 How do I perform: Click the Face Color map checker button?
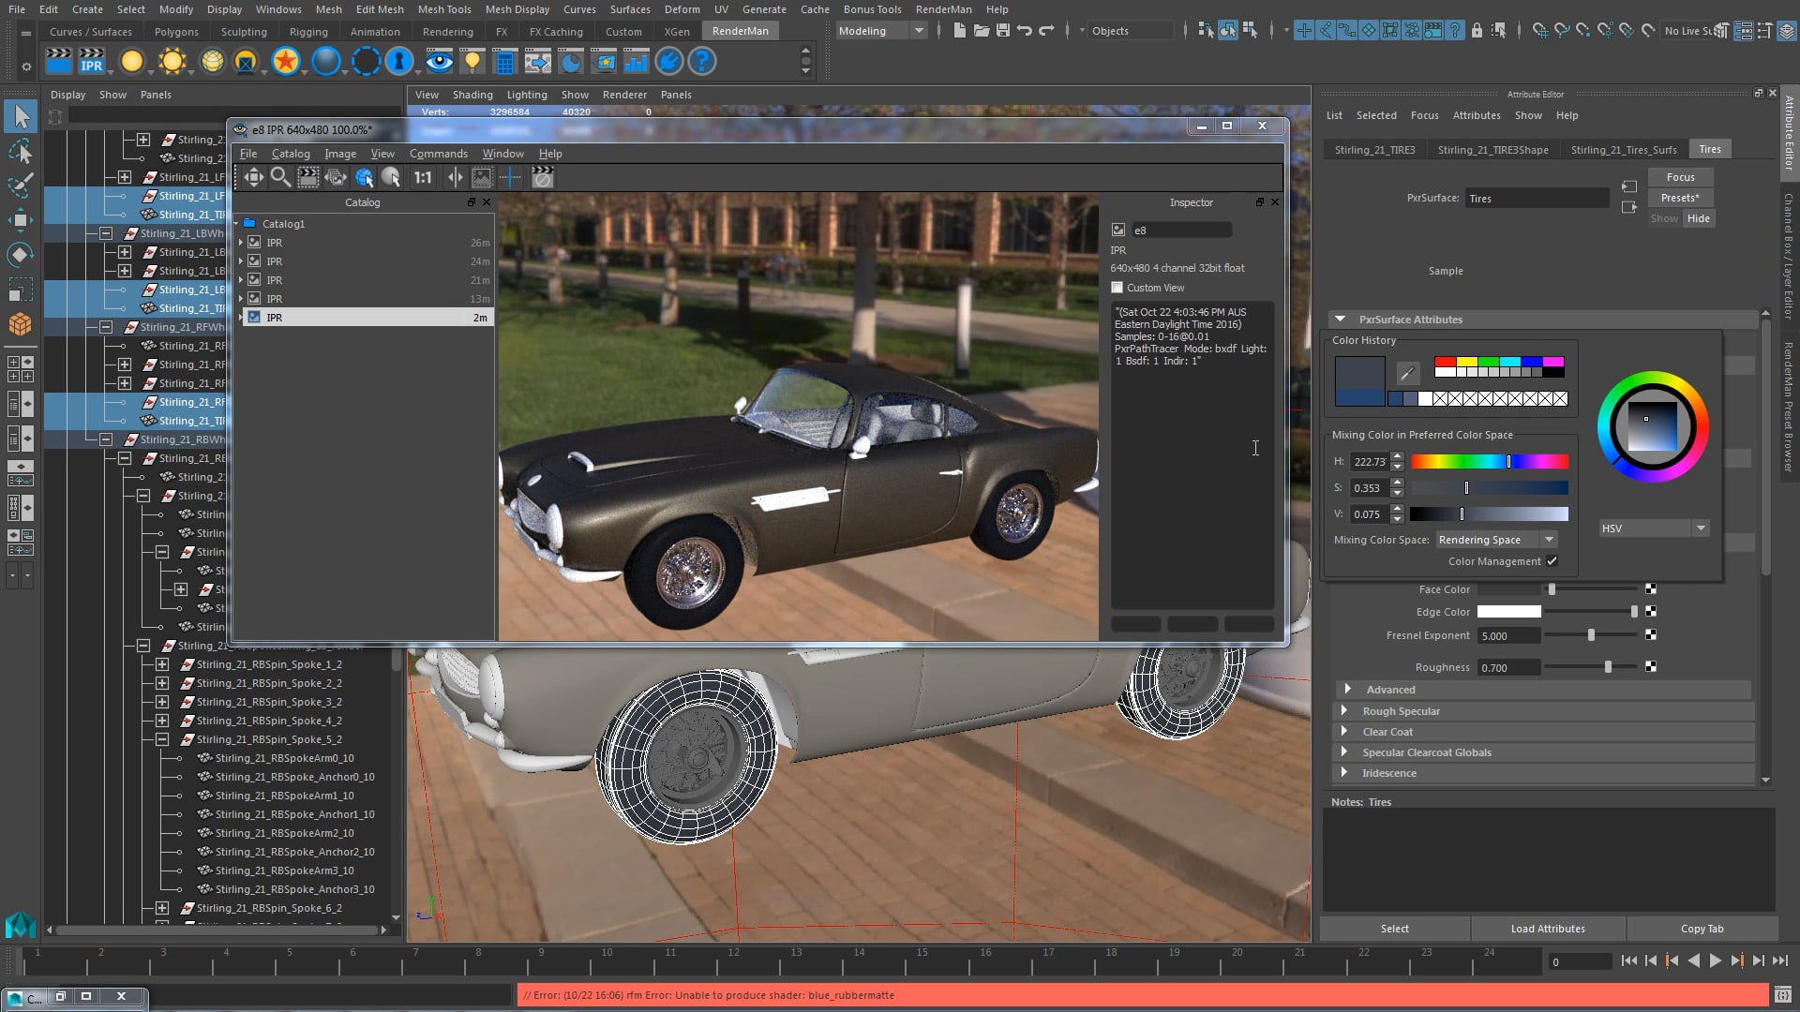1651,589
